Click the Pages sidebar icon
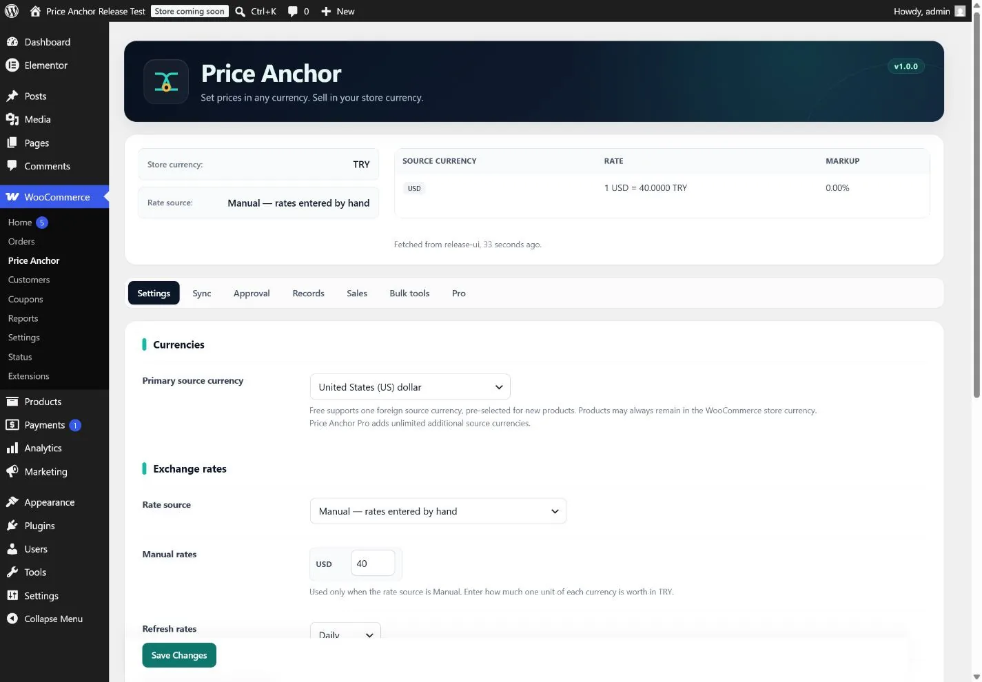The width and height of the screenshot is (982, 682). click(x=12, y=143)
